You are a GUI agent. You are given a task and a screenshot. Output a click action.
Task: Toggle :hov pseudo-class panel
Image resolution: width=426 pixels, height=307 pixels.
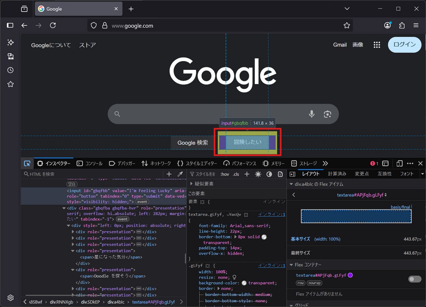click(225, 174)
